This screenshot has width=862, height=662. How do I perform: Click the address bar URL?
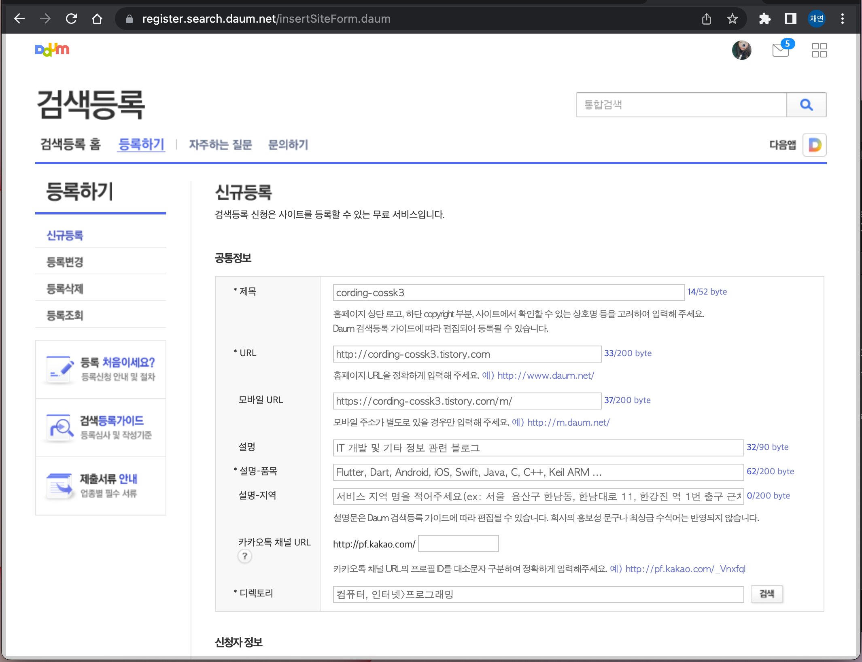pos(266,19)
